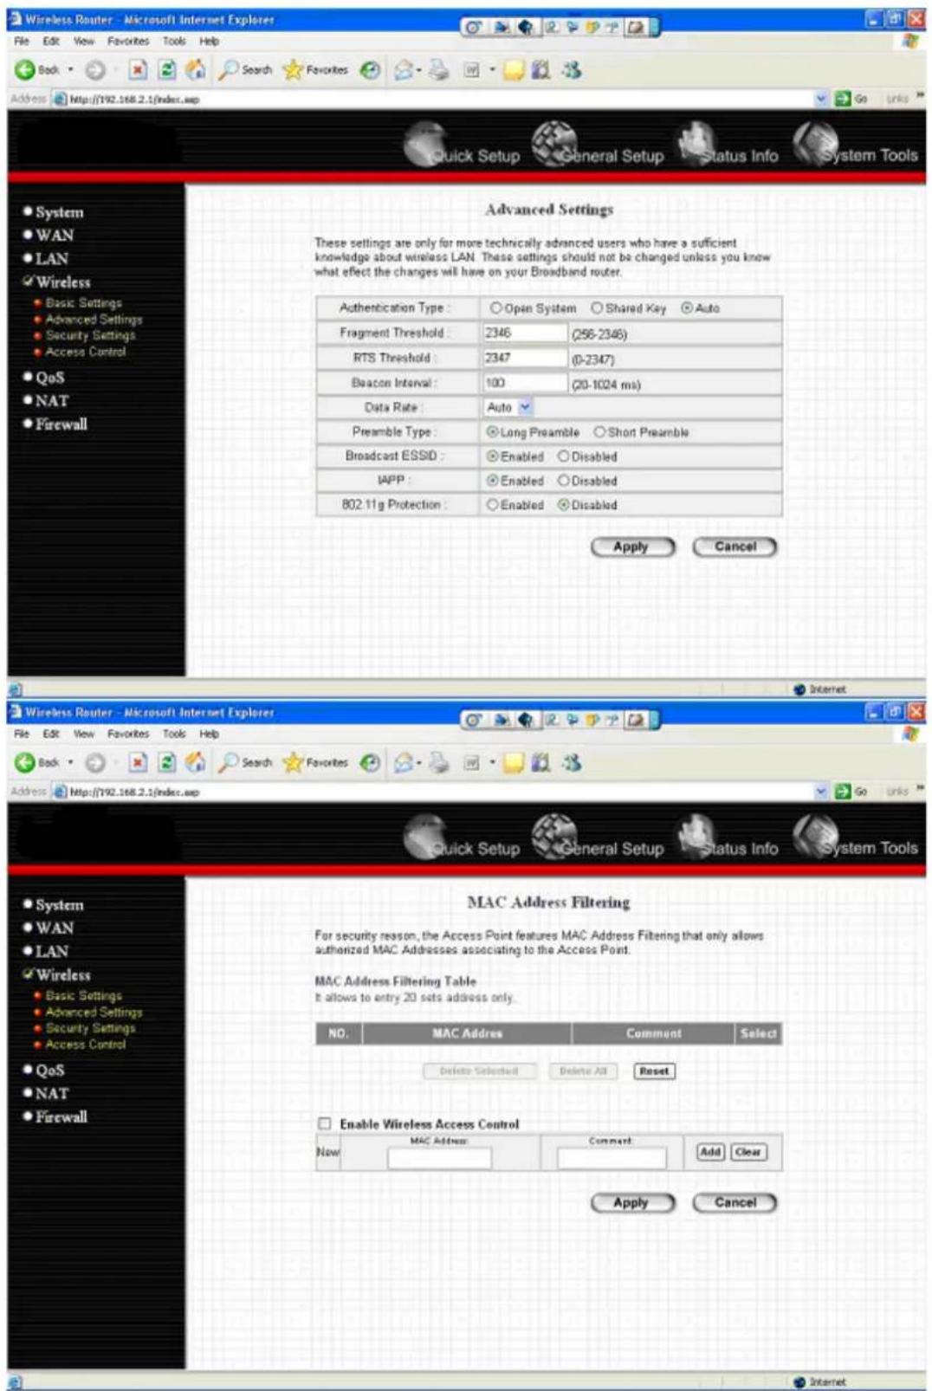
Task: Open System Tools in MAC Address Filtering window
Action: (x=856, y=838)
